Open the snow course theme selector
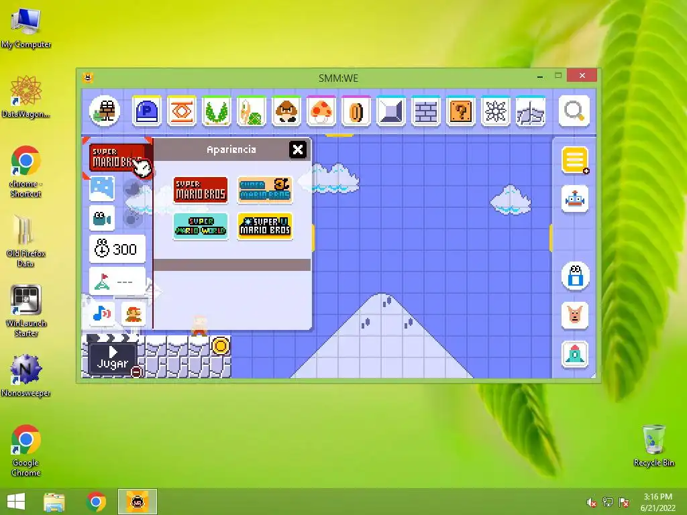687x515 pixels. (x=102, y=188)
